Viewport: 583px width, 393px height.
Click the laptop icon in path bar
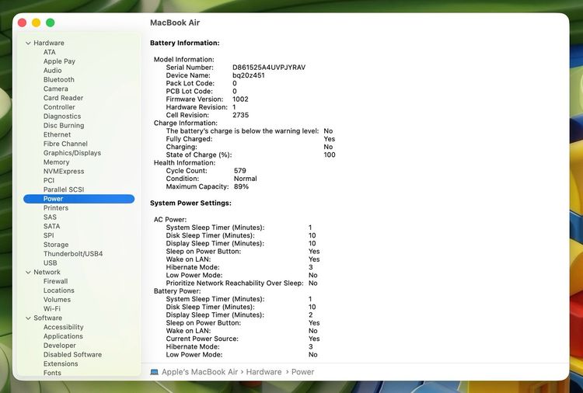[155, 372]
